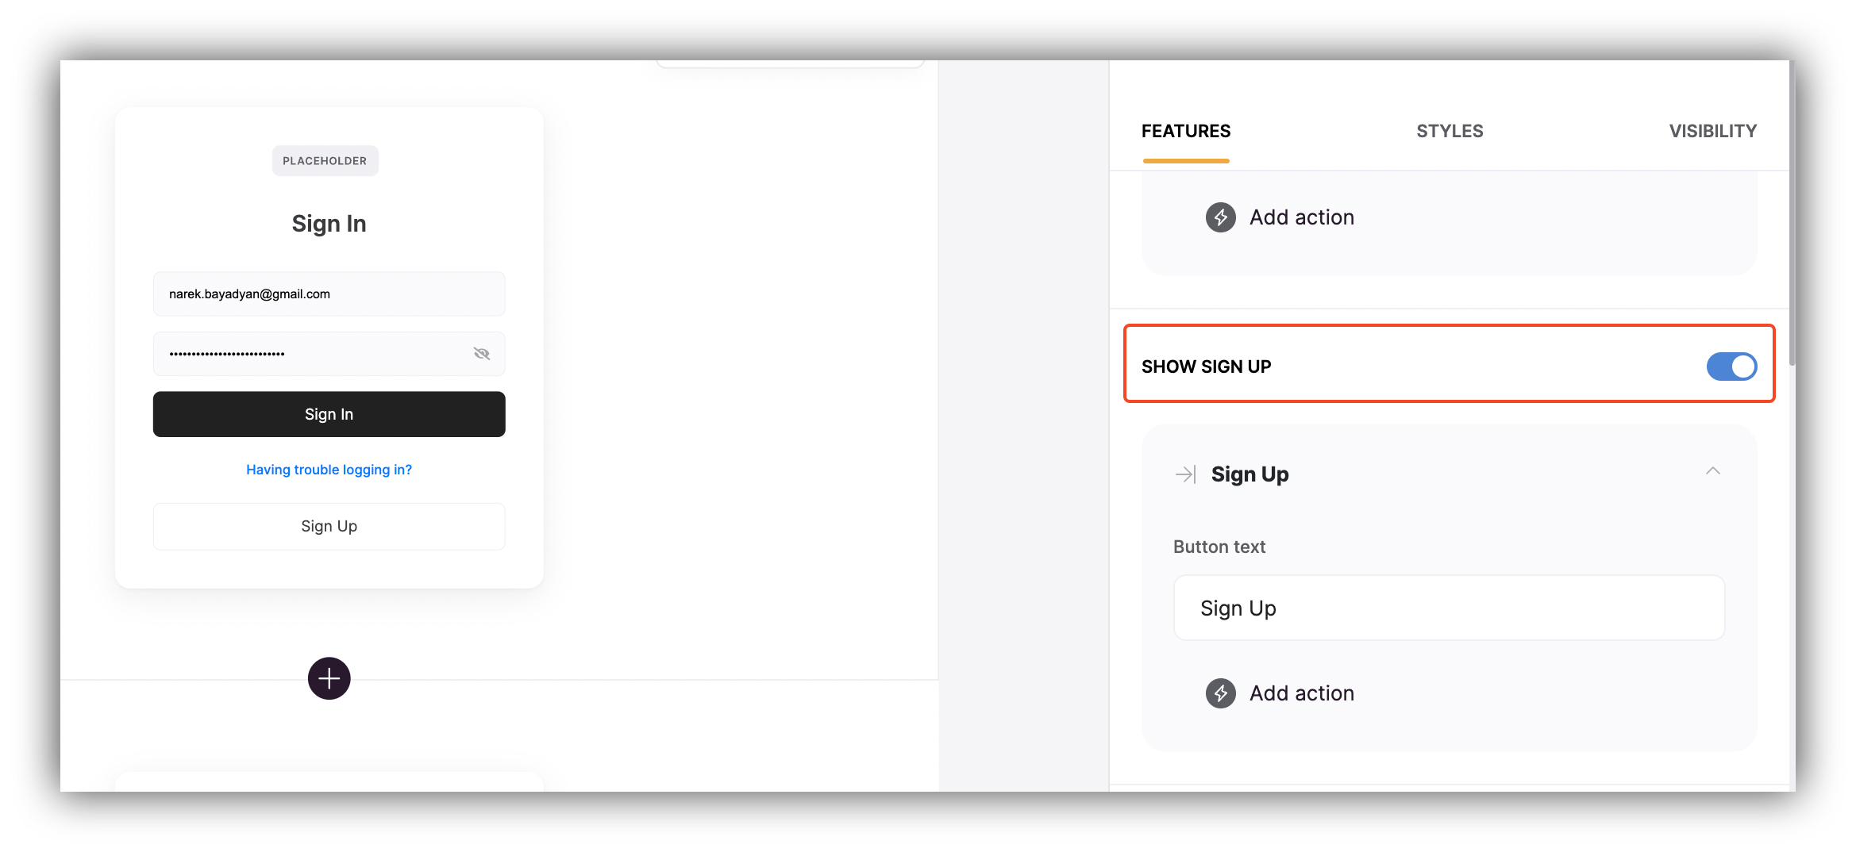
Task: Toggle password visibility with the eye icon
Action: tap(481, 353)
